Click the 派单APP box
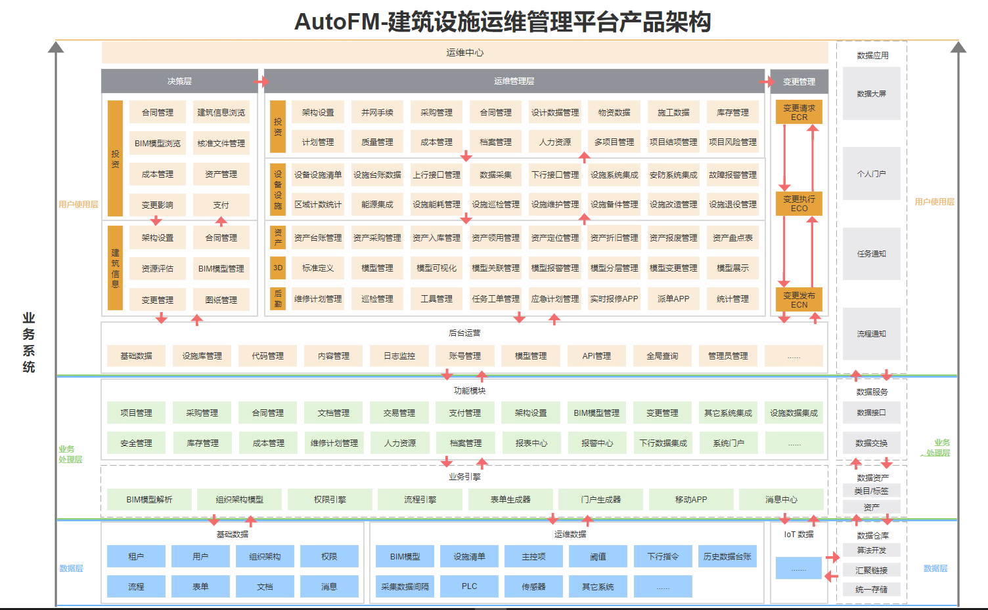988x610 pixels. (673, 298)
